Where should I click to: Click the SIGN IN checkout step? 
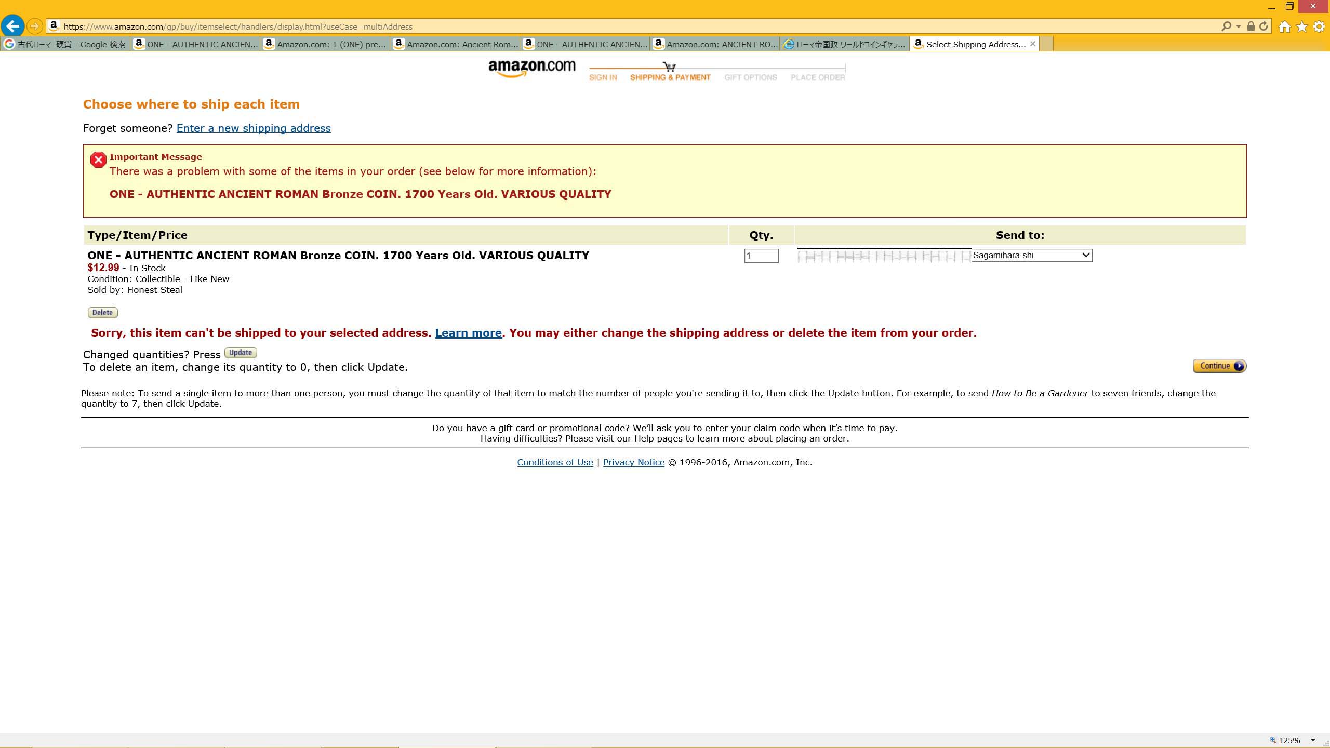click(x=603, y=77)
